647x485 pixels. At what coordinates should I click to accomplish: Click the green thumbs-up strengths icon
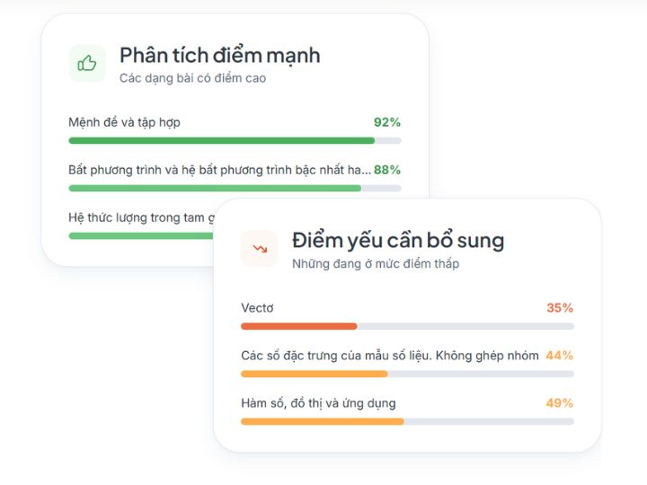click(87, 64)
